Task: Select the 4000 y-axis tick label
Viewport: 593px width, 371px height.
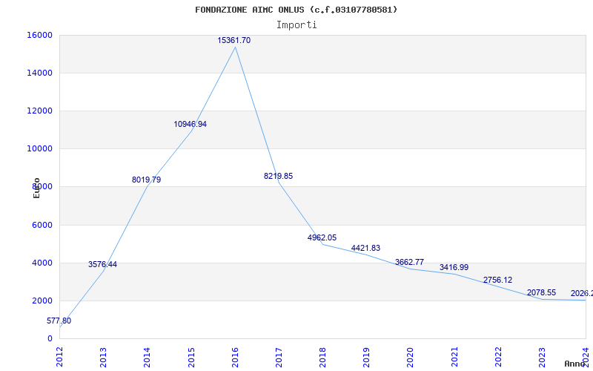Action: tap(42, 263)
